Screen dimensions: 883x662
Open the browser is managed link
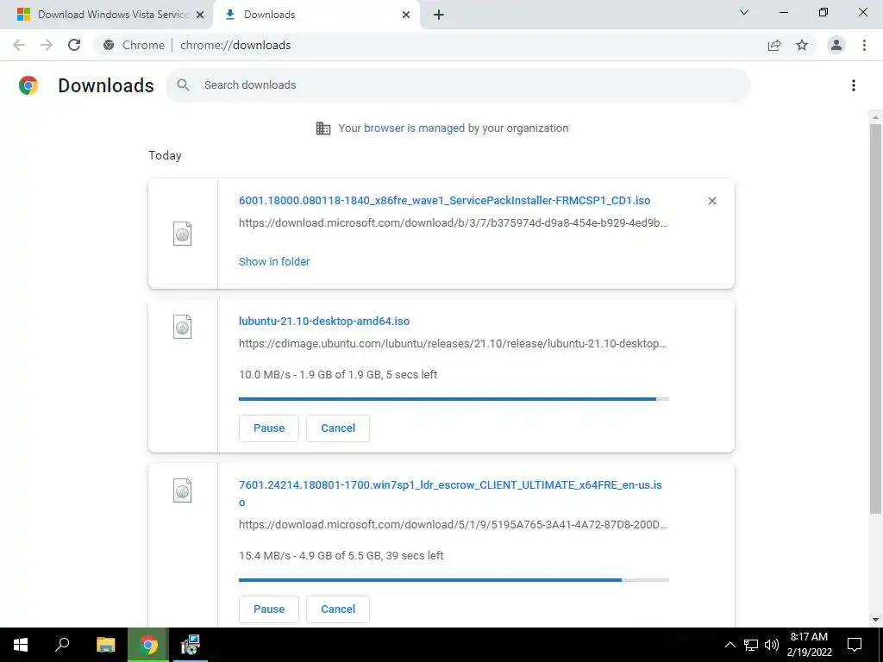415,128
